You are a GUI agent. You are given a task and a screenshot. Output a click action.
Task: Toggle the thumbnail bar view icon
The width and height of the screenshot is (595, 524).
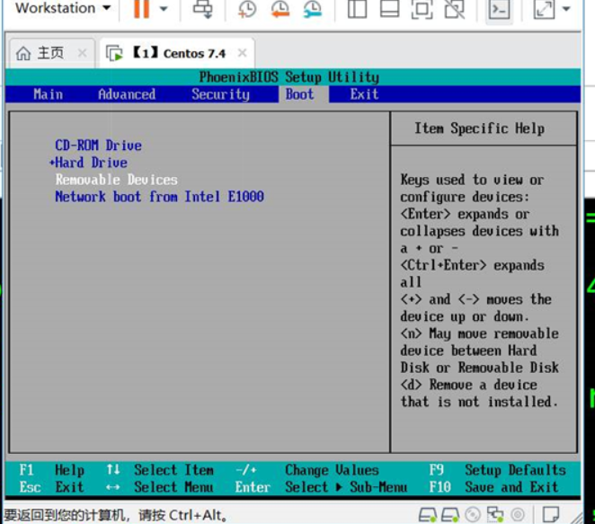[x=390, y=9]
